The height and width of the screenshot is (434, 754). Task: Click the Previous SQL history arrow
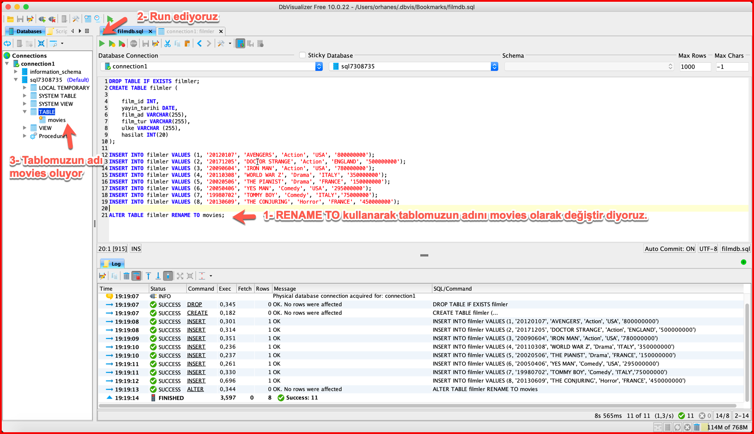point(200,44)
